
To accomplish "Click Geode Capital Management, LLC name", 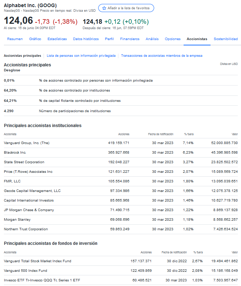I will [32, 191].
